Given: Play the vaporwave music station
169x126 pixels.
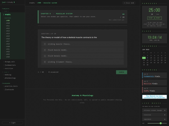Looking at the screenshot, I should pos(154,119).
